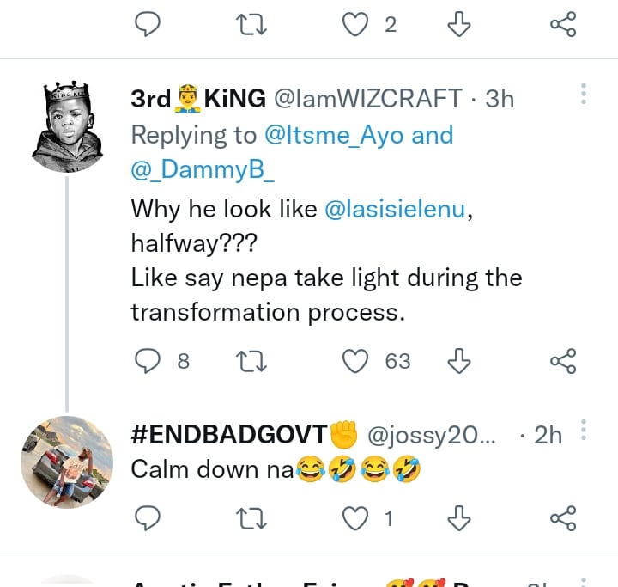This screenshot has height=587, width=618.
Task: Like the top tweet with 2 likes
Action: 355,25
